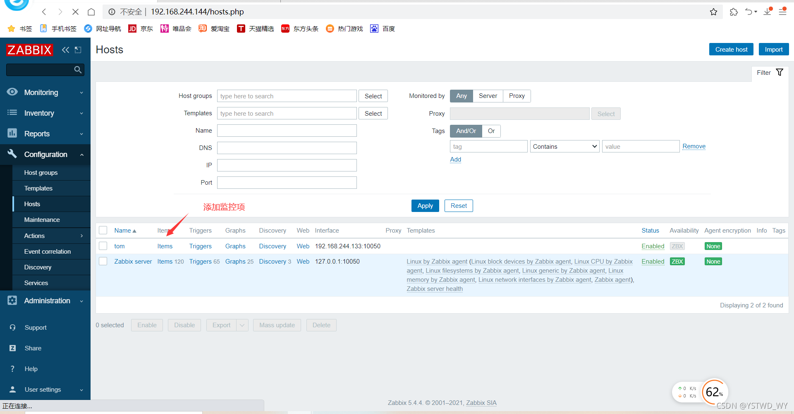Collapse the sidebar with double-arrow icon
794x414 pixels.
pyautogui.click(x=65, y=50)
